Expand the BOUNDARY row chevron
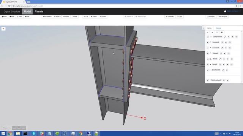The height and width of the screenshot is (136, 243). pos(208,70)
